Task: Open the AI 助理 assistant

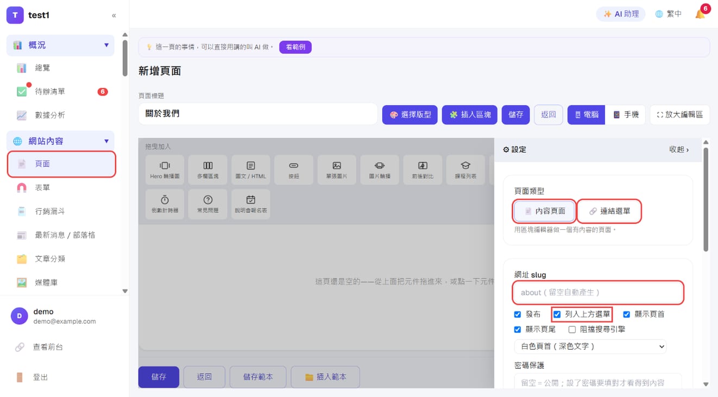Action: [x=621, y=14]
